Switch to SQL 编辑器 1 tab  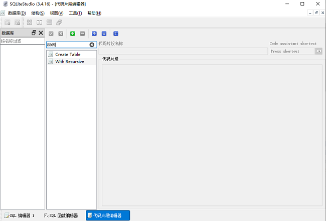click(x=20, y=215)
